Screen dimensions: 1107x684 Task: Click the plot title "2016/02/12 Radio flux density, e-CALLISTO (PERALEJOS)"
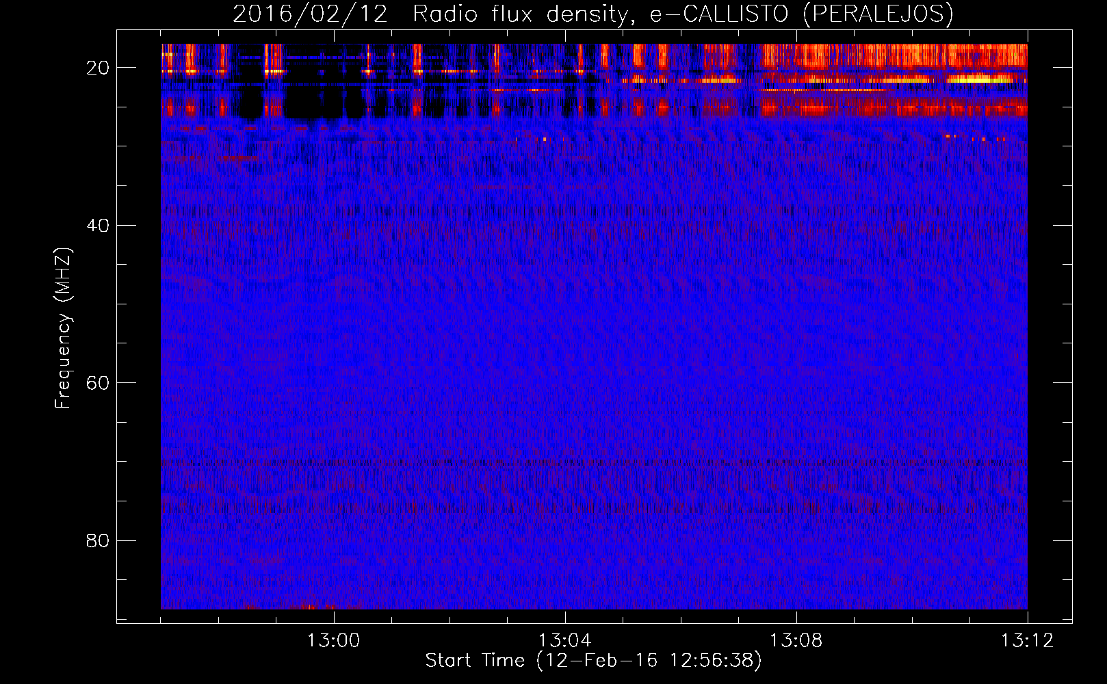coord(593,14)
